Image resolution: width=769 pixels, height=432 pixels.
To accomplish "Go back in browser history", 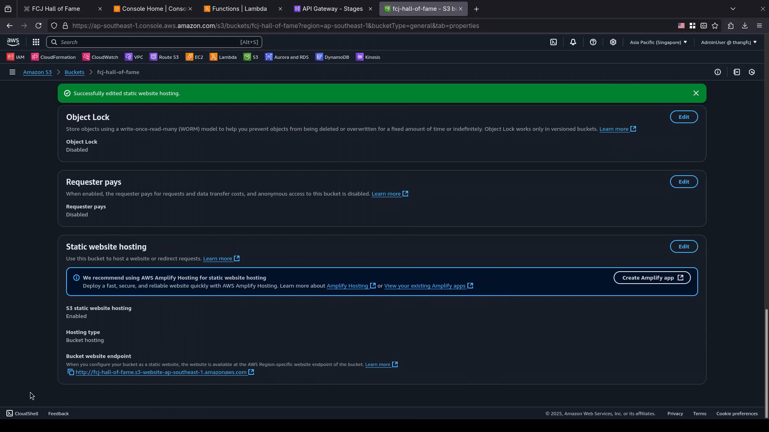I will 10,26.
